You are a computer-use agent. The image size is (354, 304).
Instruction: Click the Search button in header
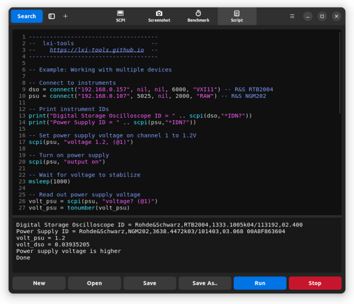pyautogui.click(x=27, y=16)
